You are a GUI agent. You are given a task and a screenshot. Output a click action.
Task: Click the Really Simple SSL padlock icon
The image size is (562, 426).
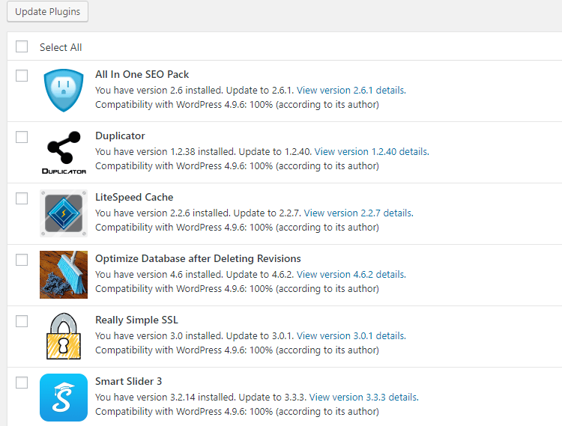pyautogui.click(x=63, y=336)
